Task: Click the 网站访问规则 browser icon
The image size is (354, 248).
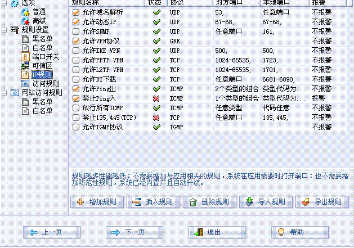Action: click(x=15, y=93)
